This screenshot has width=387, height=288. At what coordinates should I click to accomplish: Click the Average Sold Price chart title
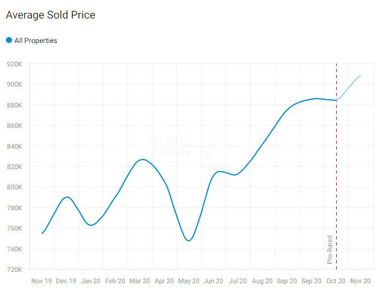coord(50,15)
